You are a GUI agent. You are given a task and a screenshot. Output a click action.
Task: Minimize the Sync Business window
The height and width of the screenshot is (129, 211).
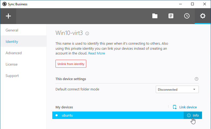pos(180,4)
